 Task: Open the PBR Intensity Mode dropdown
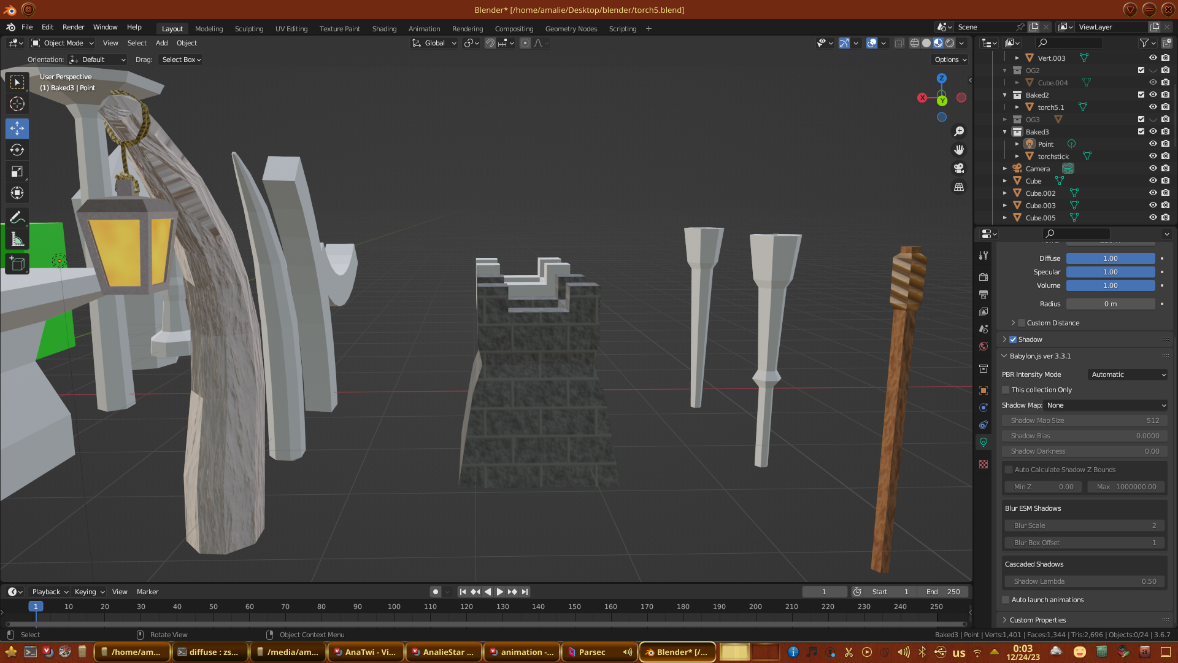[x=1128, y=374]
